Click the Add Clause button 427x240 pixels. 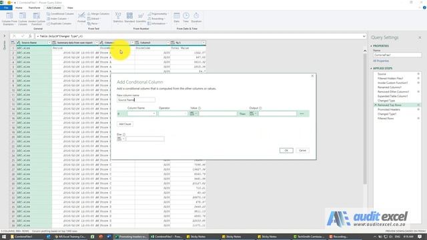coord(125,124)
